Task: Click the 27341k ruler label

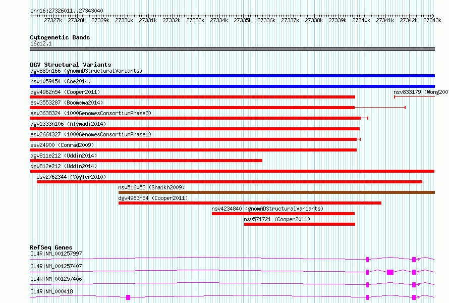Action: pyautogui.click(x=385, y=20)
